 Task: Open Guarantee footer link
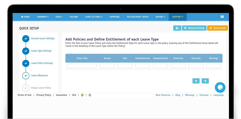click(61, 95)
